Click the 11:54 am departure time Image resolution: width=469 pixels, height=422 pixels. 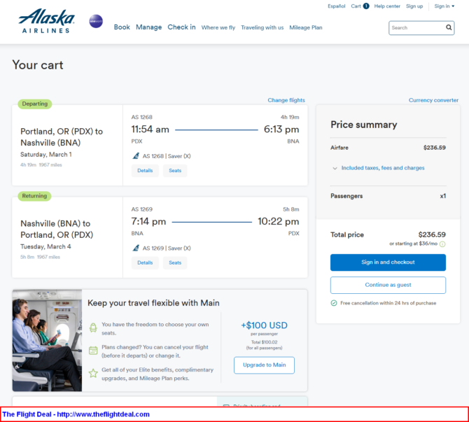[150, 129]
